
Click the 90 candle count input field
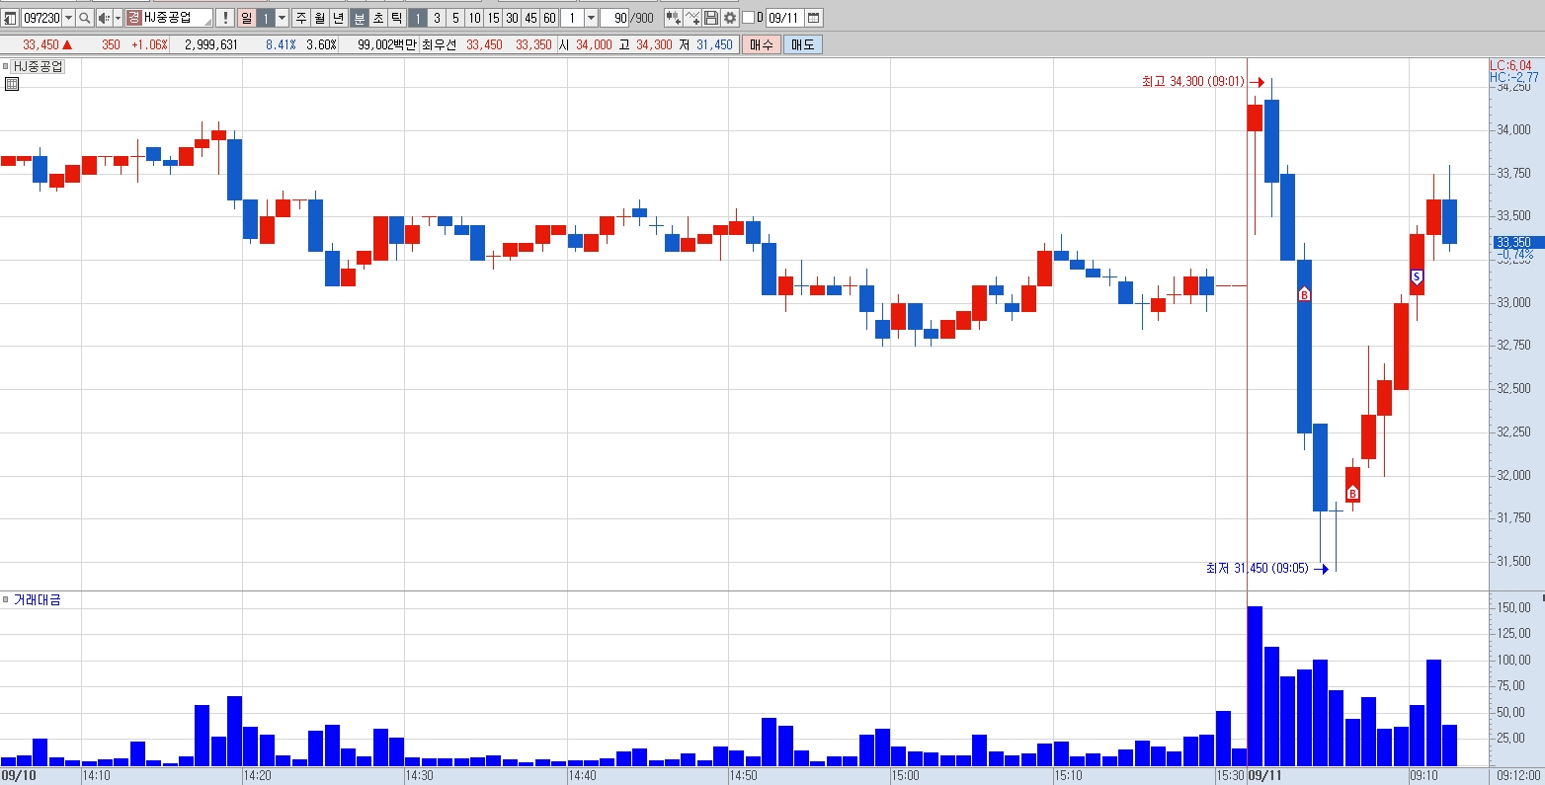click(x=614, y=18)
